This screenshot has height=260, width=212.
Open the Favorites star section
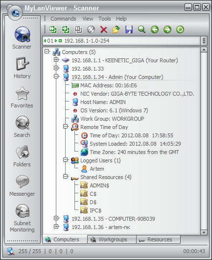tap(22, 97)
